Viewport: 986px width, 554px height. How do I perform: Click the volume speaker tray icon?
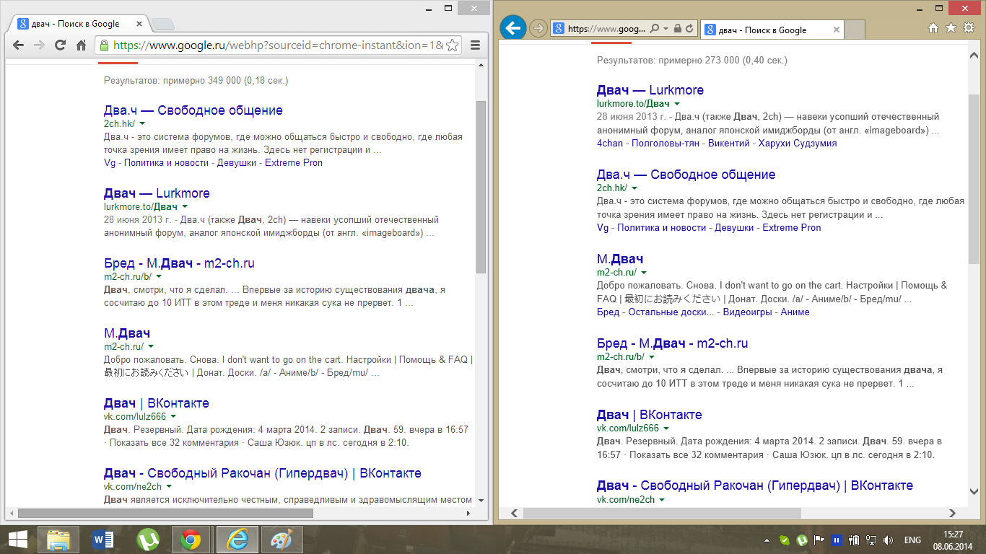(888, 540)
